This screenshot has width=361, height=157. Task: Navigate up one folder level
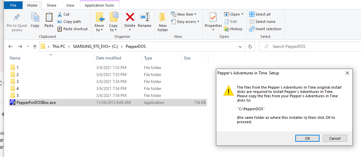(x=35, y=46)
